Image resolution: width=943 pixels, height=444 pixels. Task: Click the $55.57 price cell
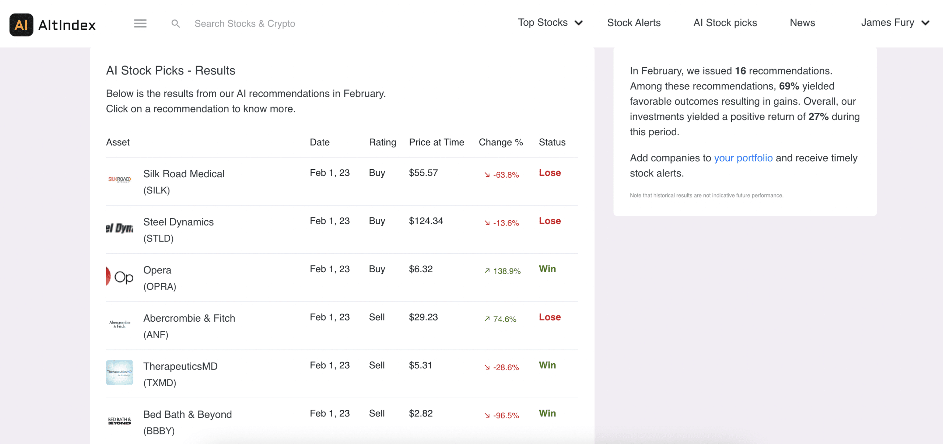423,173
